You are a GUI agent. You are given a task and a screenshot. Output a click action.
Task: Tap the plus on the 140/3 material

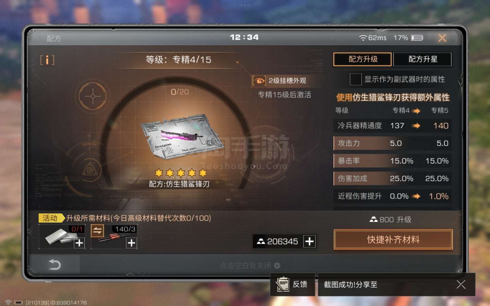pyautogui.click(x=131, y=243)
